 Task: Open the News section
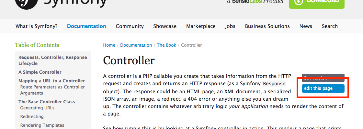point(306,26)
